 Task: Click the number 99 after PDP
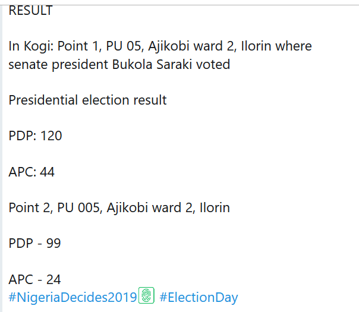(x=53, y=244)
